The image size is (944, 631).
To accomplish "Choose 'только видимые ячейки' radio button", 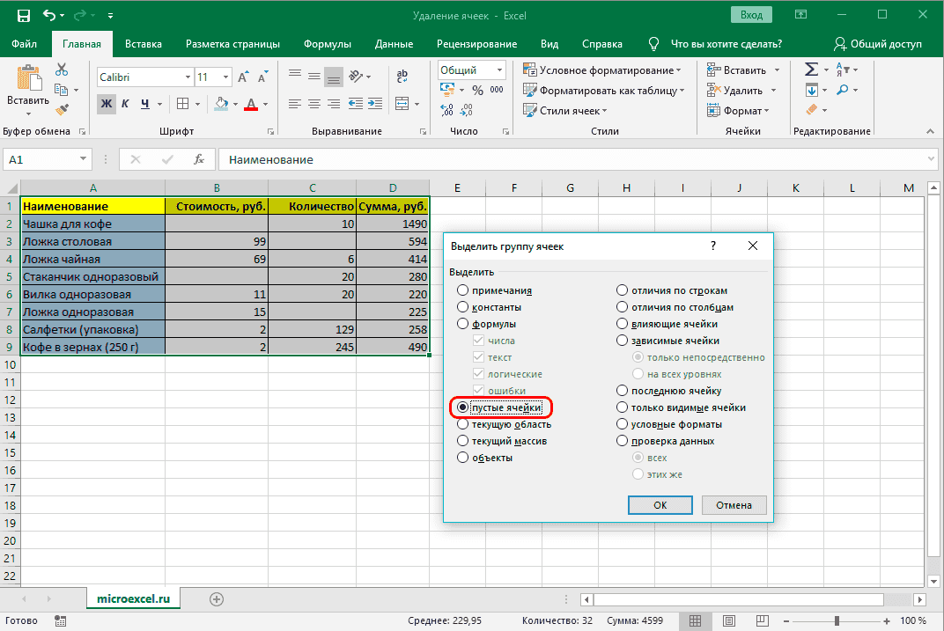I will click(623, 407).
